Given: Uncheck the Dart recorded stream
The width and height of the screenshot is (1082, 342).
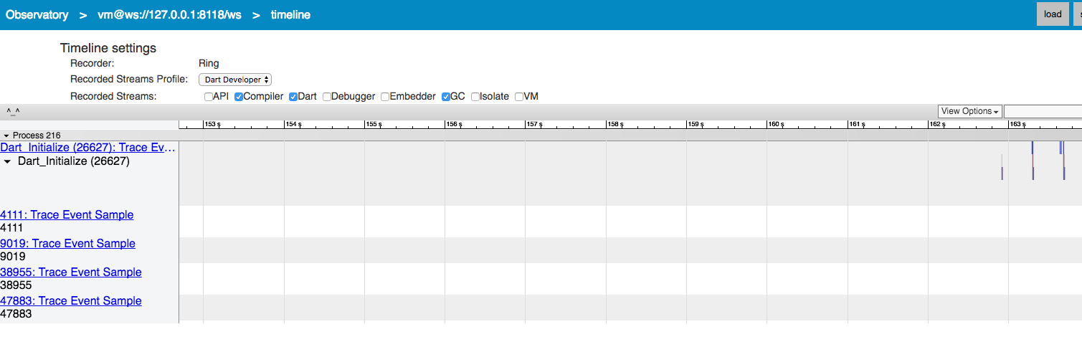Looking at the screenshot, I should pos(293,97).
